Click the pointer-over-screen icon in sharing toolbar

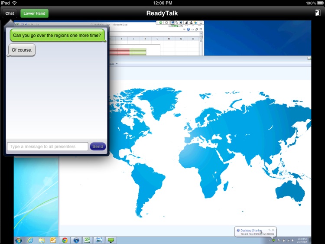(x=181, y=23)
